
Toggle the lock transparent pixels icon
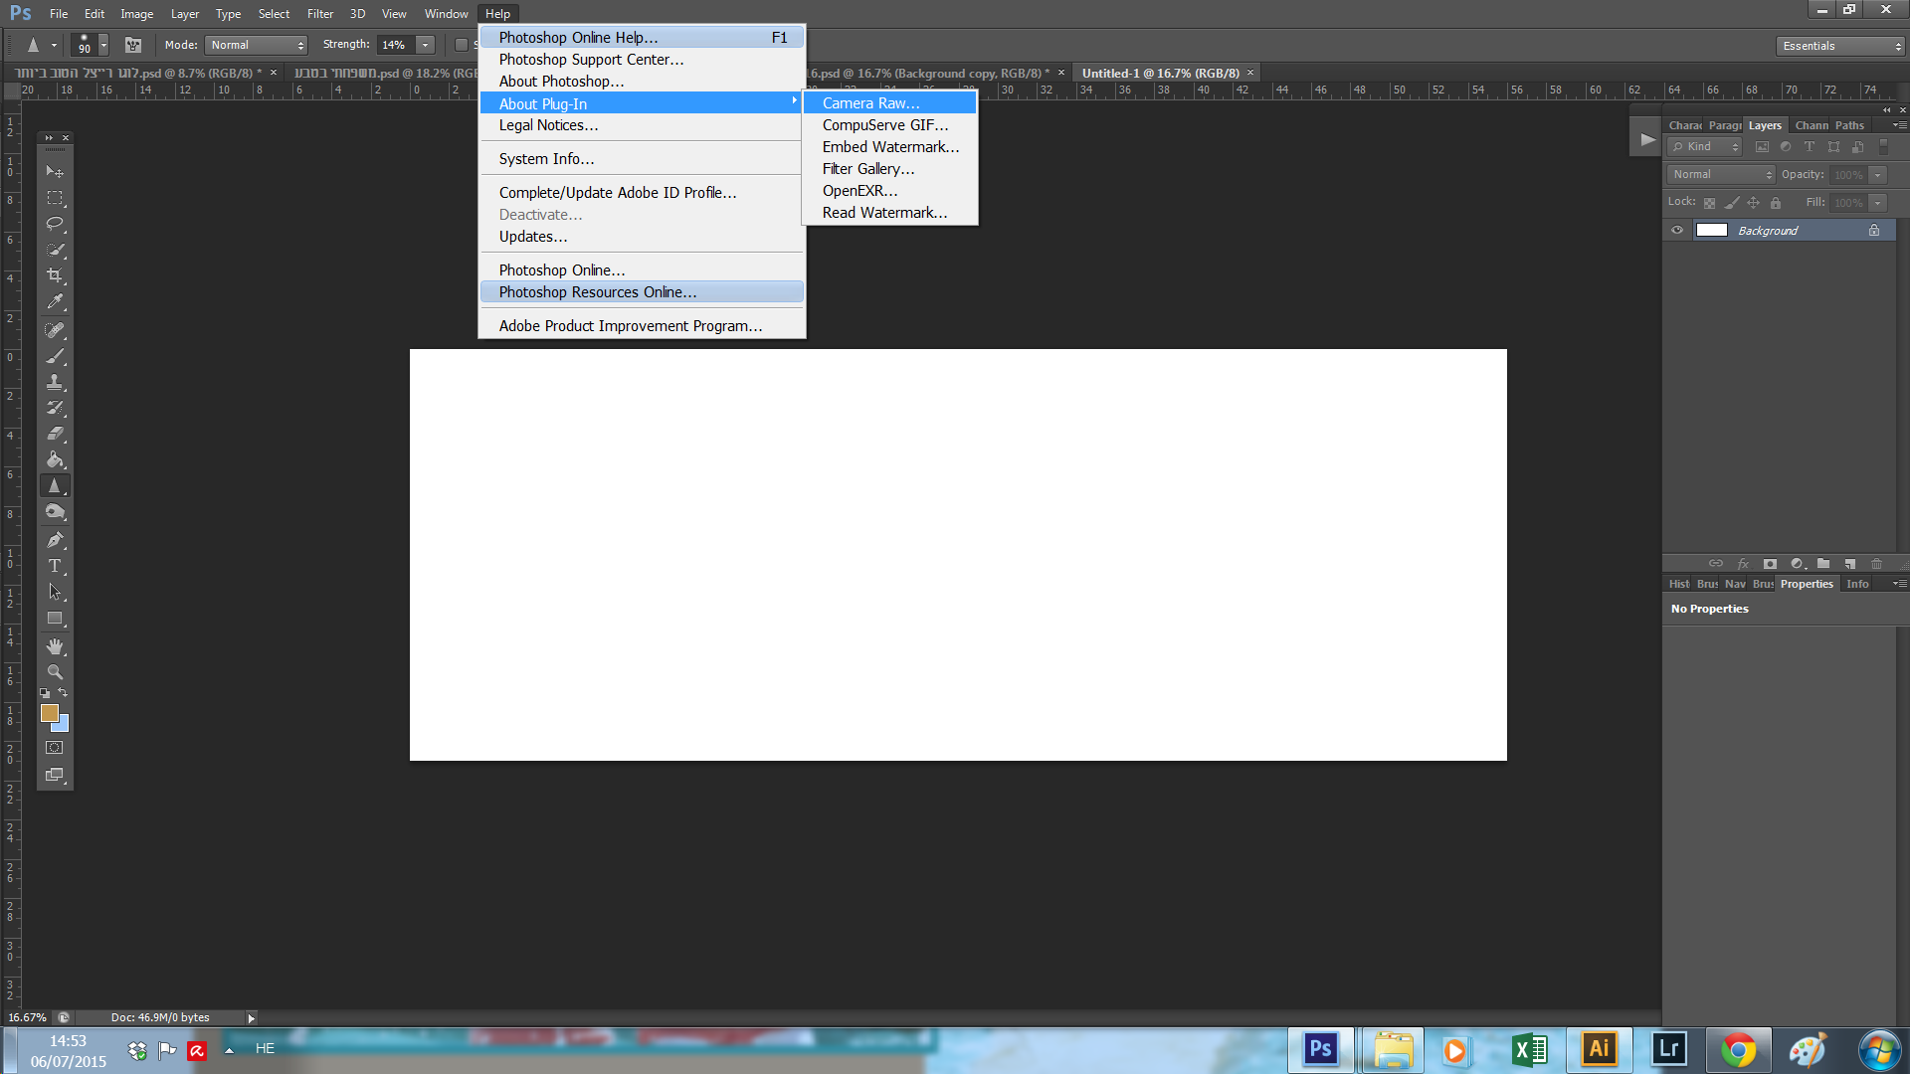pos(1709,203)
